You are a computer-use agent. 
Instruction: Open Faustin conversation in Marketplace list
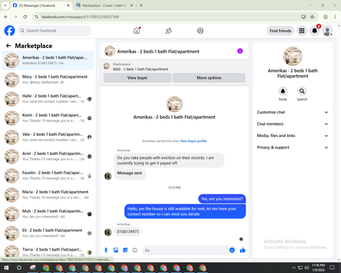[48, 175]
